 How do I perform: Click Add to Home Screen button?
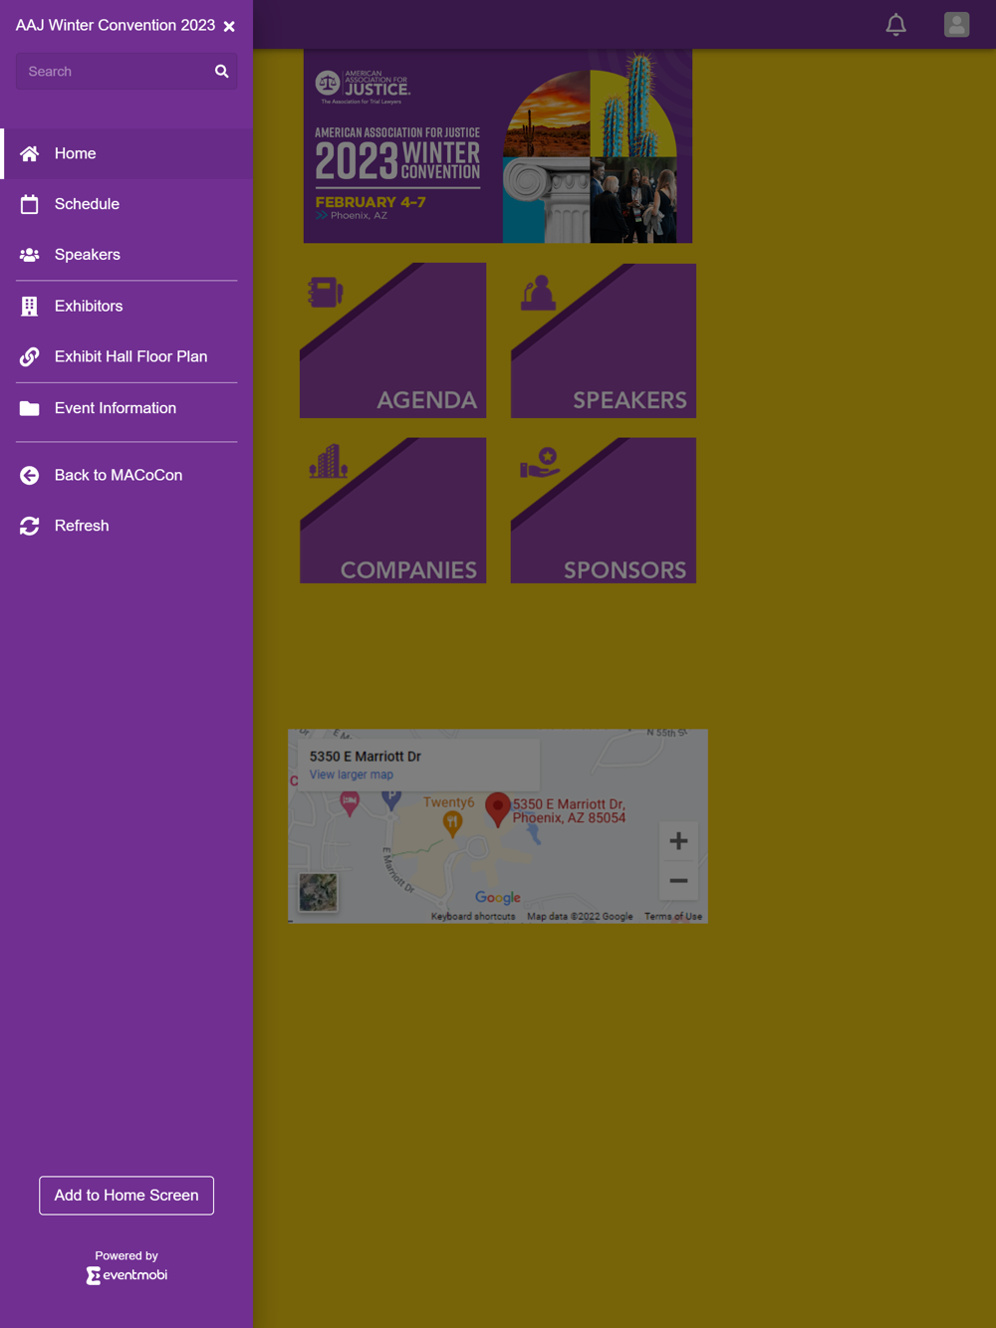(126, 1196)
